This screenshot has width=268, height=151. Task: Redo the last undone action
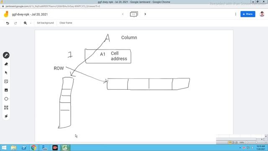point(15,23)
